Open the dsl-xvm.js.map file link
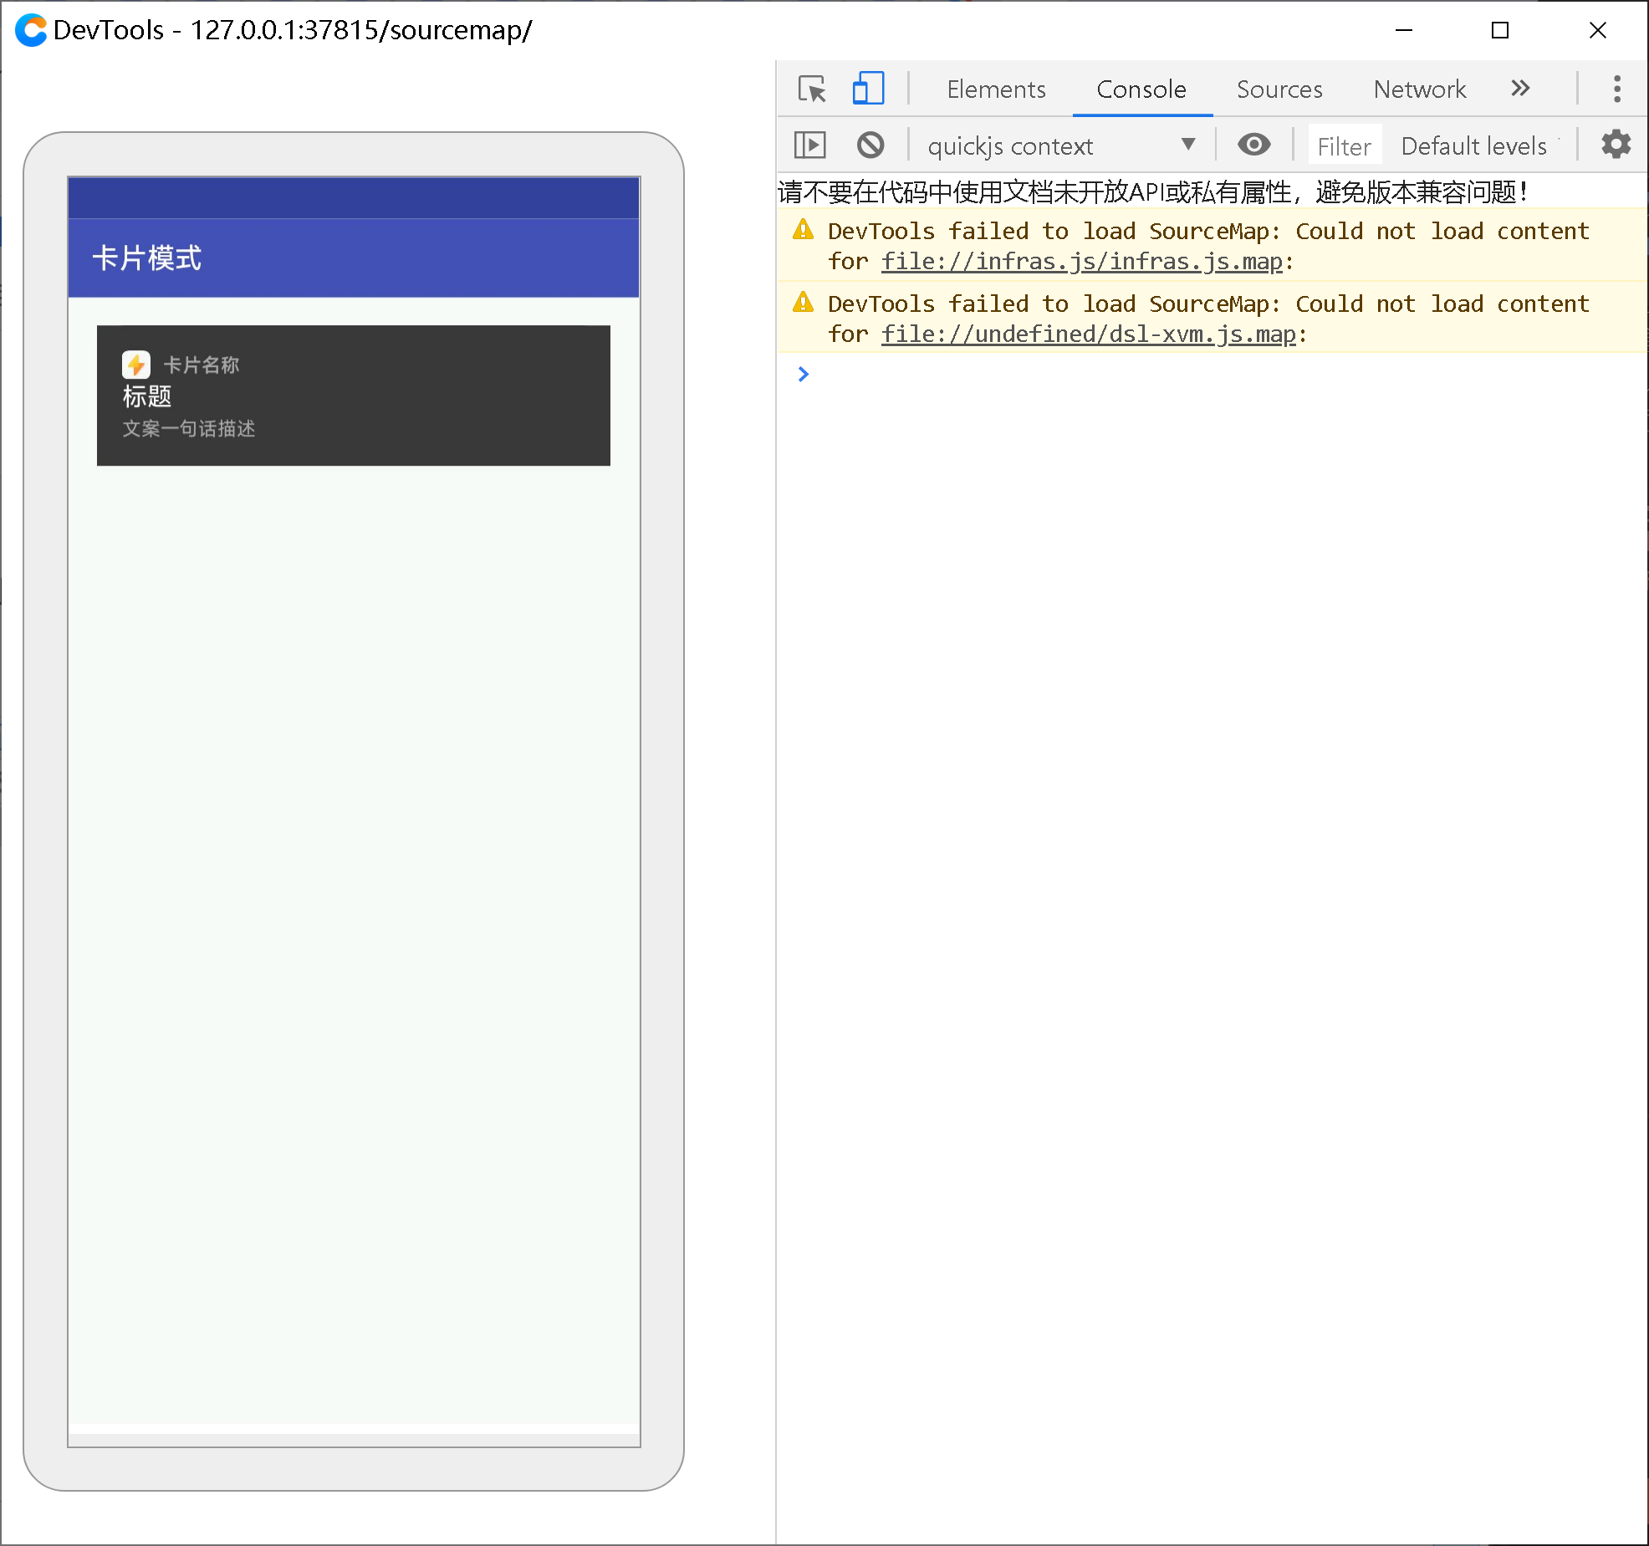Screen dimensions: 1649x1546 point(1088,334)
